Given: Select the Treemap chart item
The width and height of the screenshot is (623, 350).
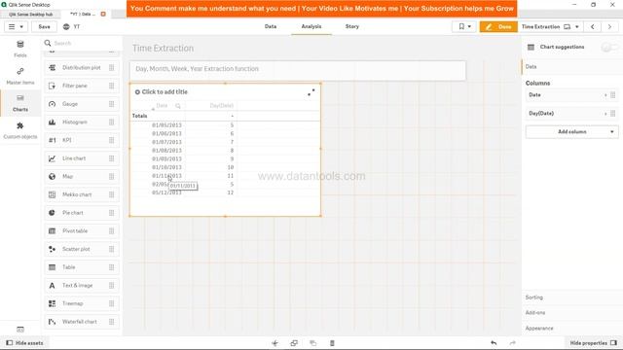Looking at the screenshot, I should [82, 303].
